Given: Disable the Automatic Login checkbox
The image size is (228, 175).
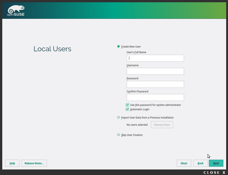Looking at the screenshot, I should click(x=127, y=109).
